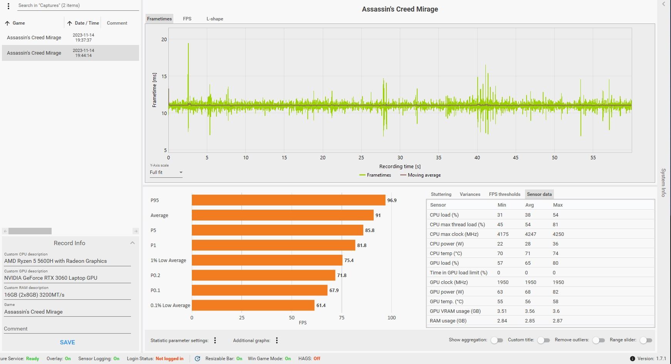The height and width of the screenshot is (364, 671).
Task: Click the left arrow of the horizontal scrollbar
Action: pos(5,231)
